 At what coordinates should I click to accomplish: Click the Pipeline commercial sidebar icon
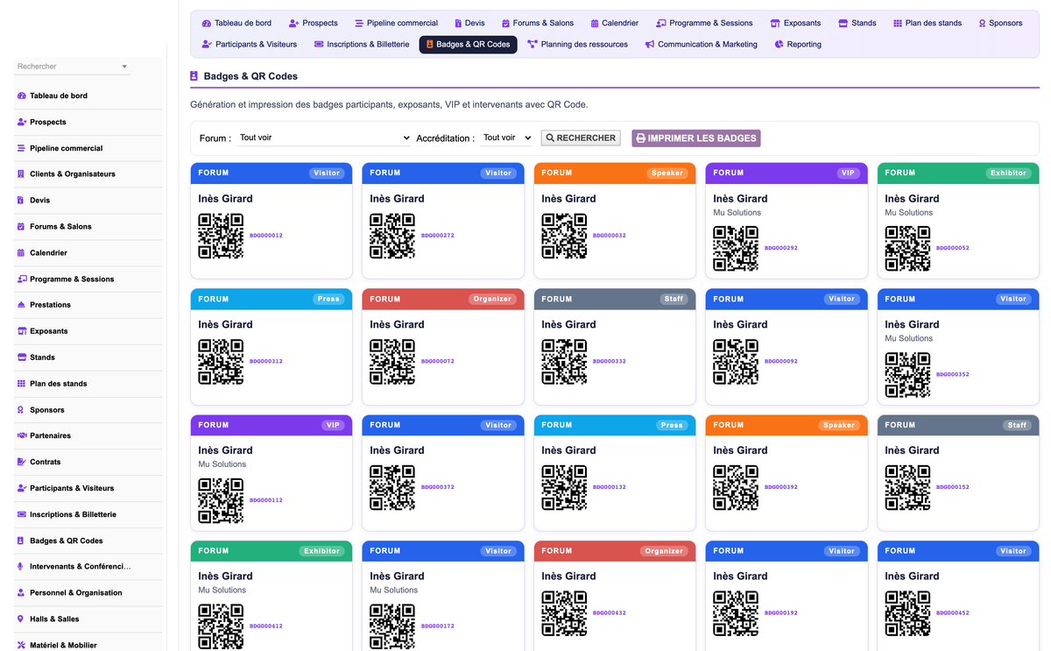pos(22,148)
